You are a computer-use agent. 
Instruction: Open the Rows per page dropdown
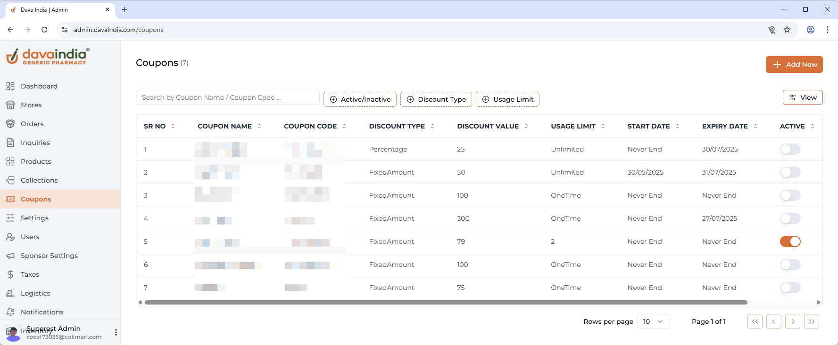[653, 321]
